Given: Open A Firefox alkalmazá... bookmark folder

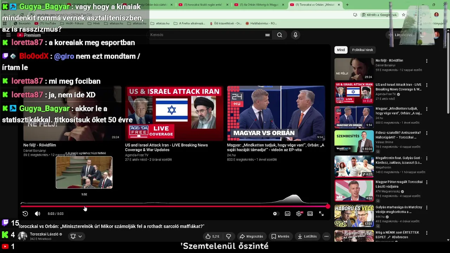Looking at the screenshot, I should (189, 24).
